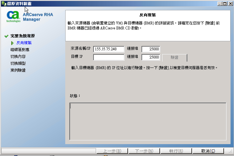The height and width of the screenshot is (156, 234).
Task: Close the 還原資料精靈 window
Action: point(231,4)
